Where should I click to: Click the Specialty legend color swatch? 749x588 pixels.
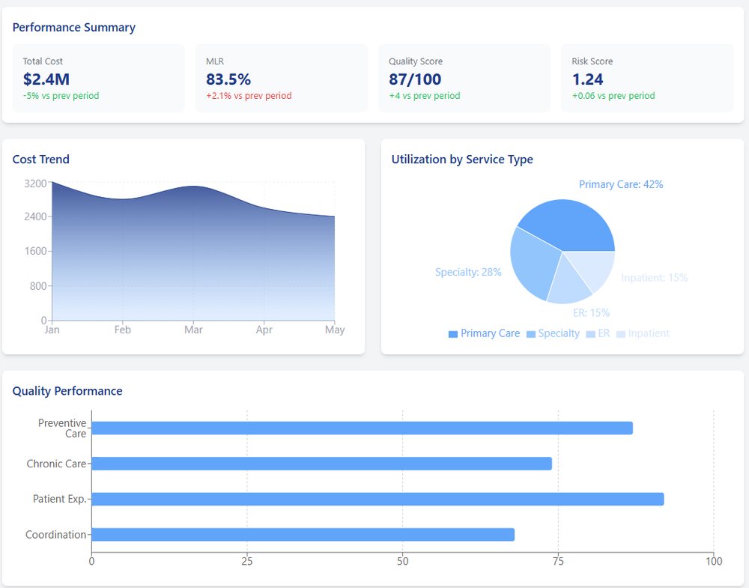tap(531, 334)
